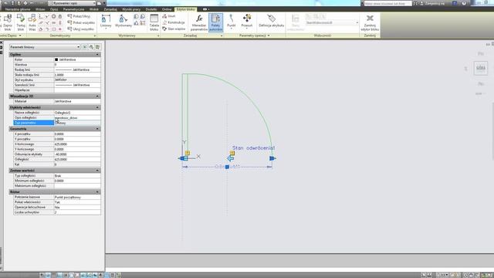Collapse the Geometria properties section
The height and width of the screenshot is (278, 494).
tap(97, 129)
